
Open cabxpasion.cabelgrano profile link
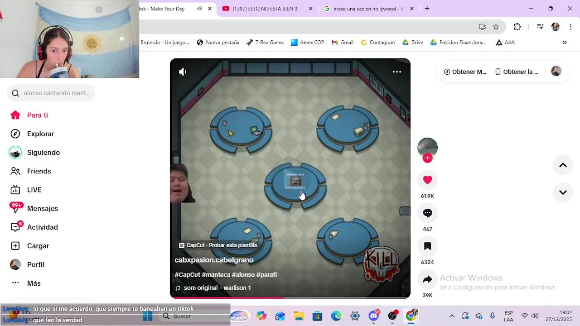pos(214,260)
